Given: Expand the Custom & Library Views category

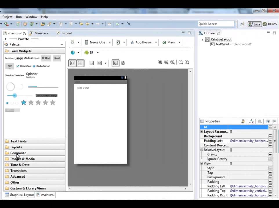Looking at the screenshot, I should pos(35,188).
